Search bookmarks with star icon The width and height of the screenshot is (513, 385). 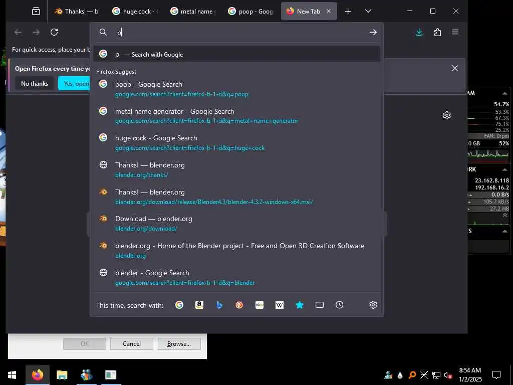click(300, 305)
